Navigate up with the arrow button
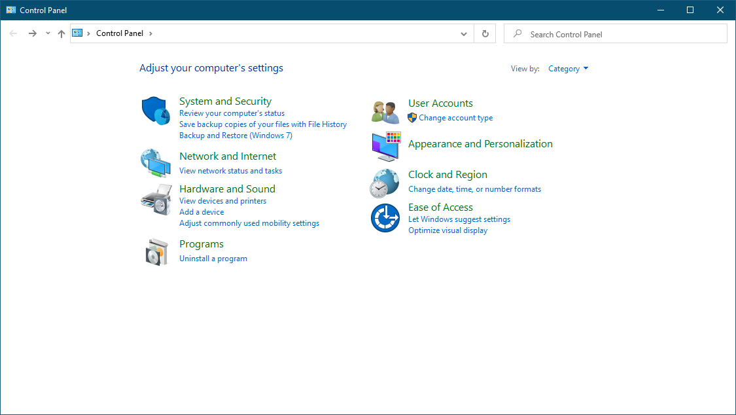 61,33
